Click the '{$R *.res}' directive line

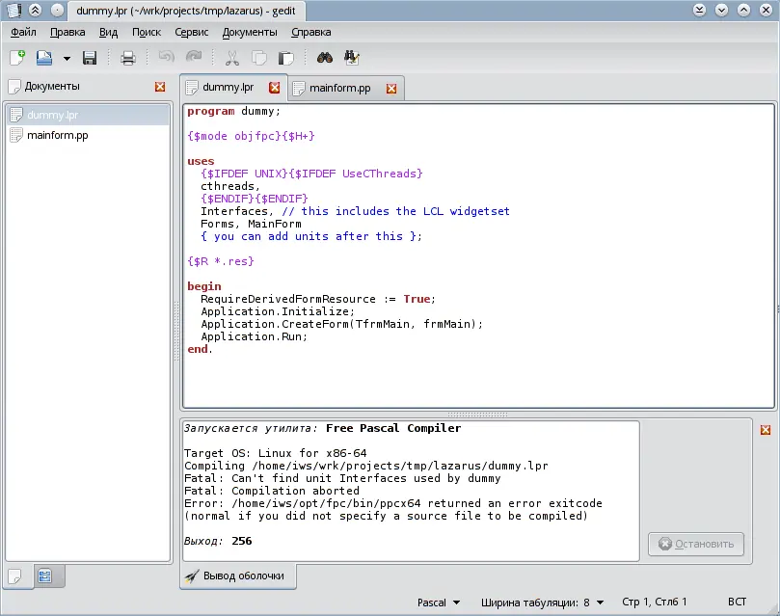(221, 261)
